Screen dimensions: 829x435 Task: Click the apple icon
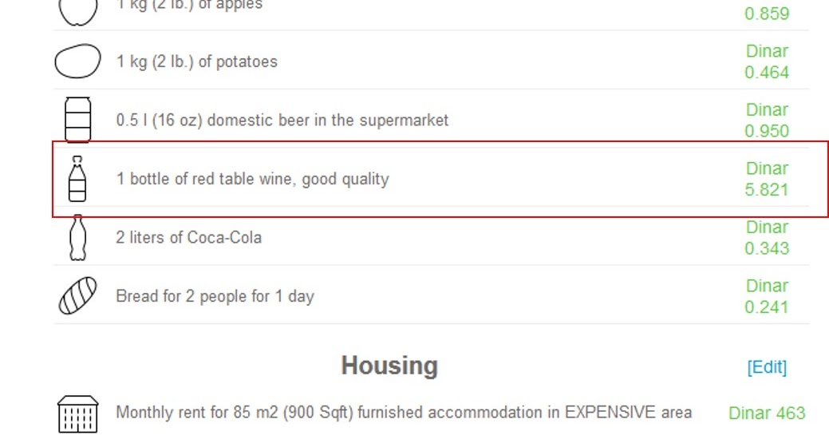click(x=77, y=10)
